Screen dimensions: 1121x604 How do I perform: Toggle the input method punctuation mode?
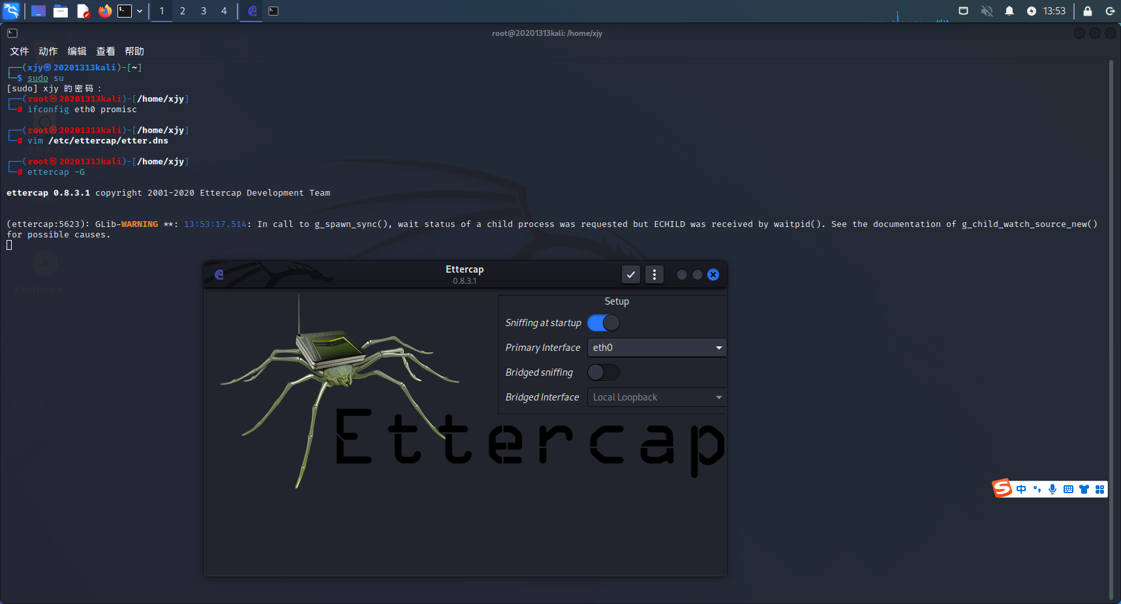click(x=1037, y=489)
